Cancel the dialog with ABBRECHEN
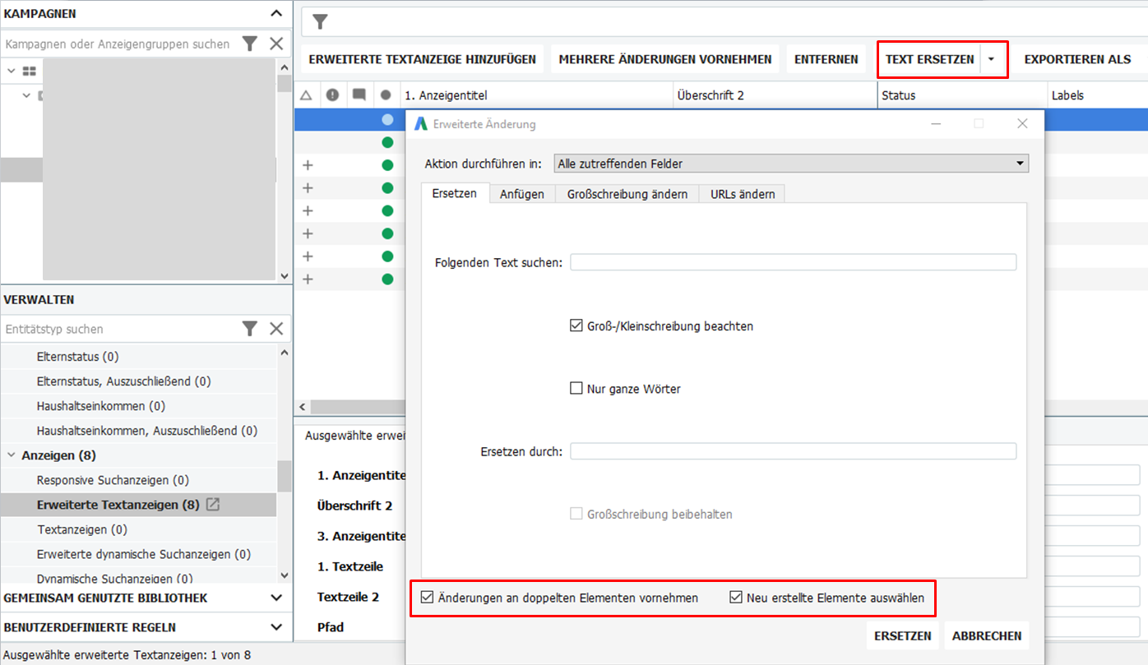 [986, 635]
